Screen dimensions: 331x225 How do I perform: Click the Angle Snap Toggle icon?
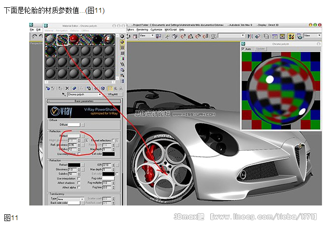coord(190,36)
